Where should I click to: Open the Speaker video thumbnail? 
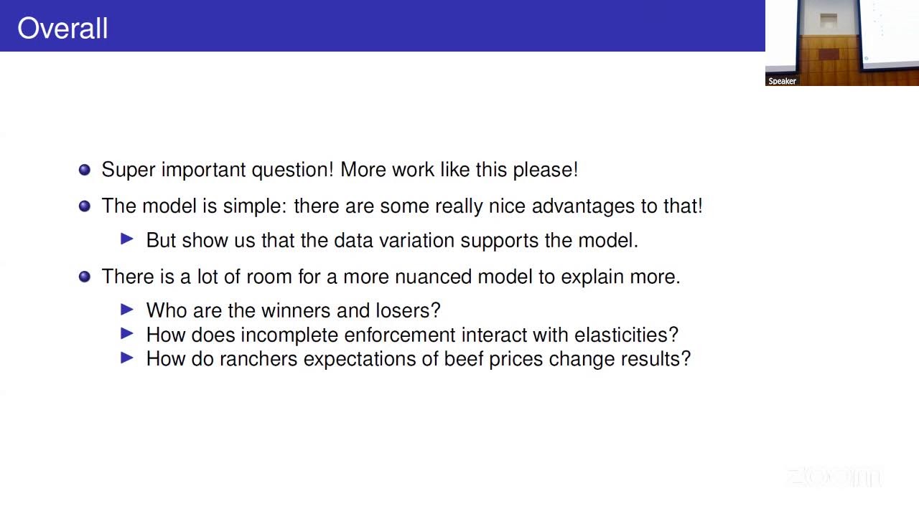(x=842, y=43)
